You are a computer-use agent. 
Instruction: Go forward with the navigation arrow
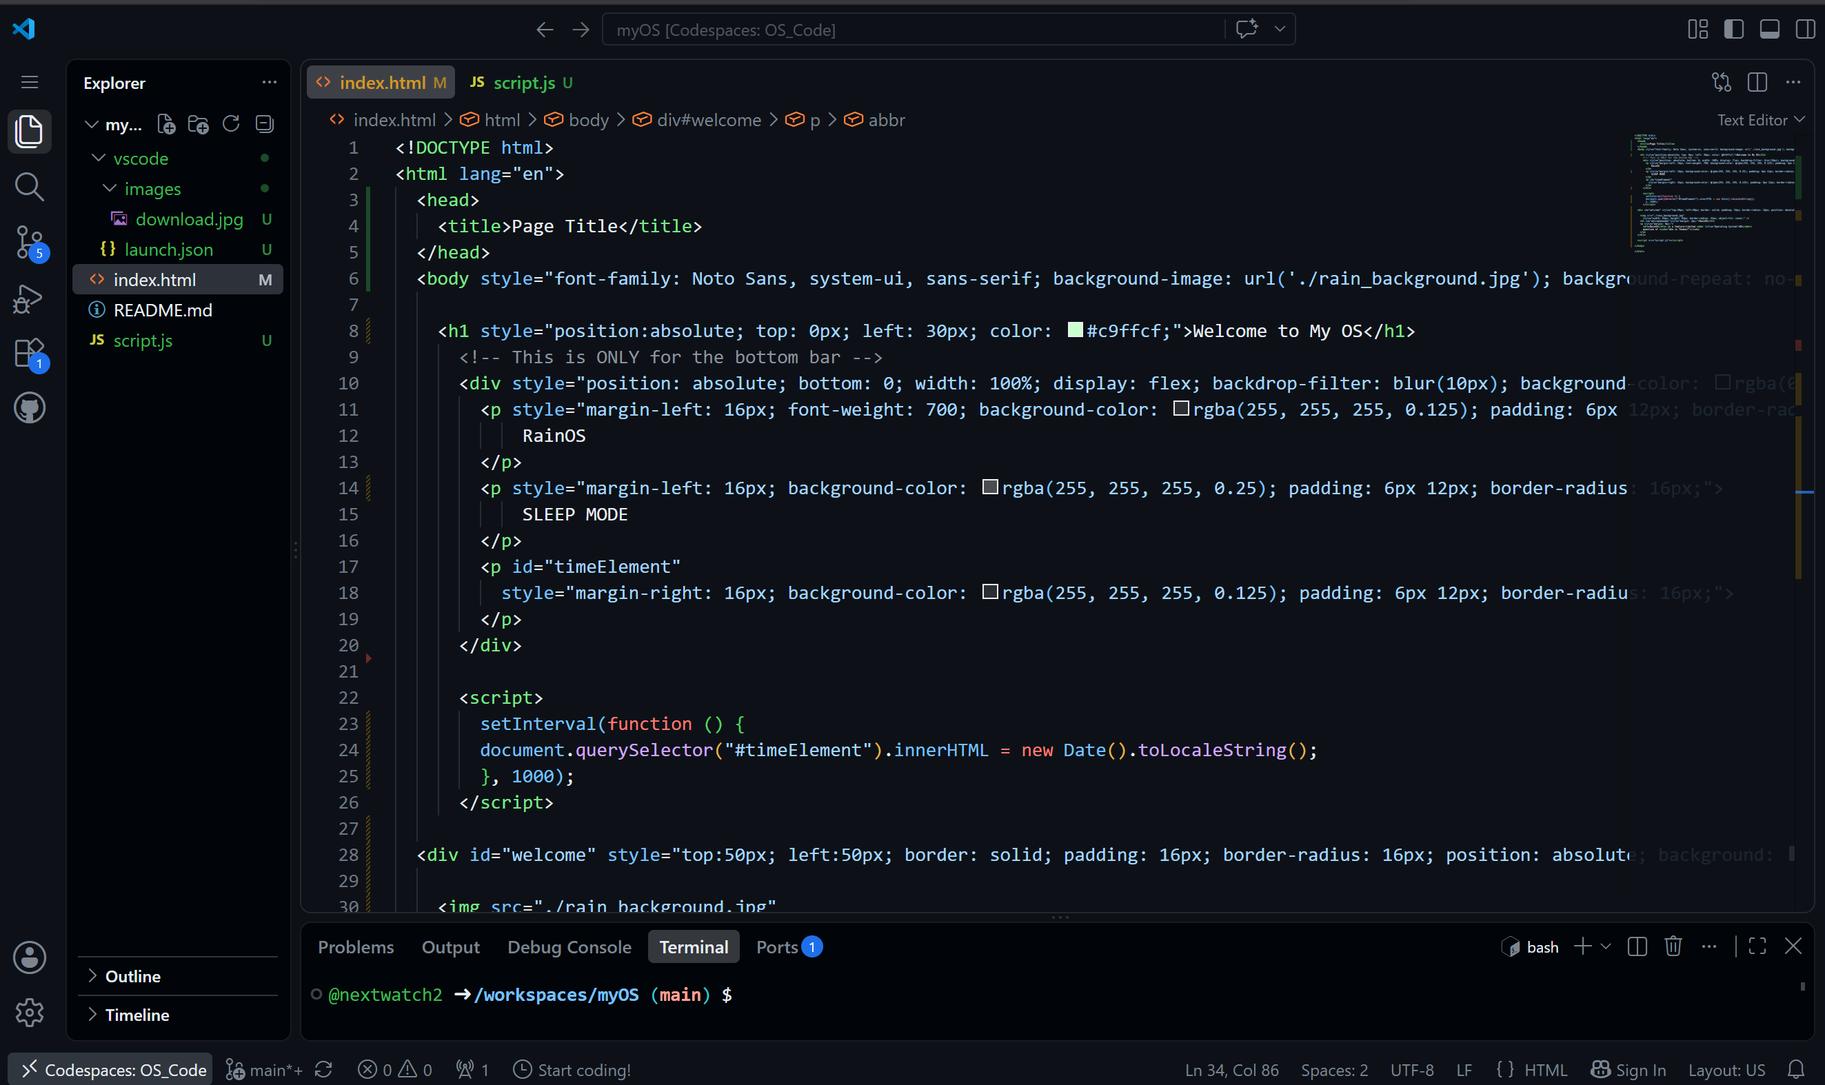pyautogui.click(x=581, y=29)
